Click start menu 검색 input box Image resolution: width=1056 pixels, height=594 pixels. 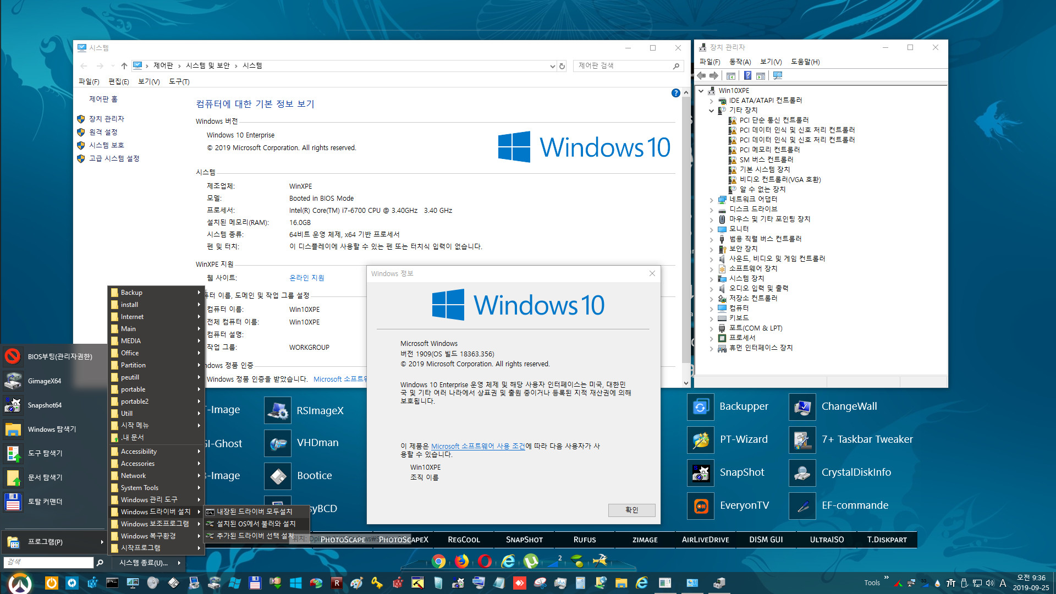pyautogui.click(x=48, y=562)
